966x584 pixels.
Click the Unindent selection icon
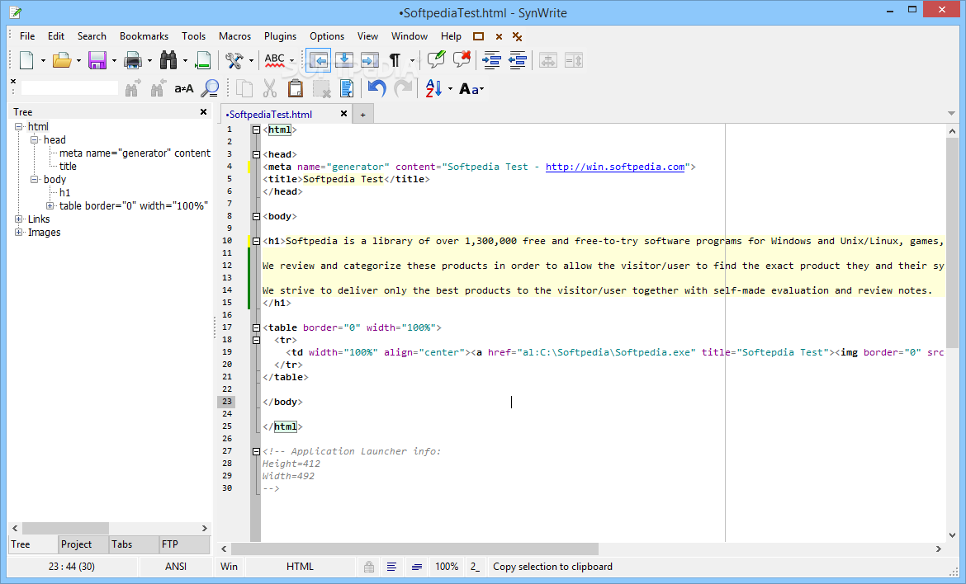(x=518, y=60)
